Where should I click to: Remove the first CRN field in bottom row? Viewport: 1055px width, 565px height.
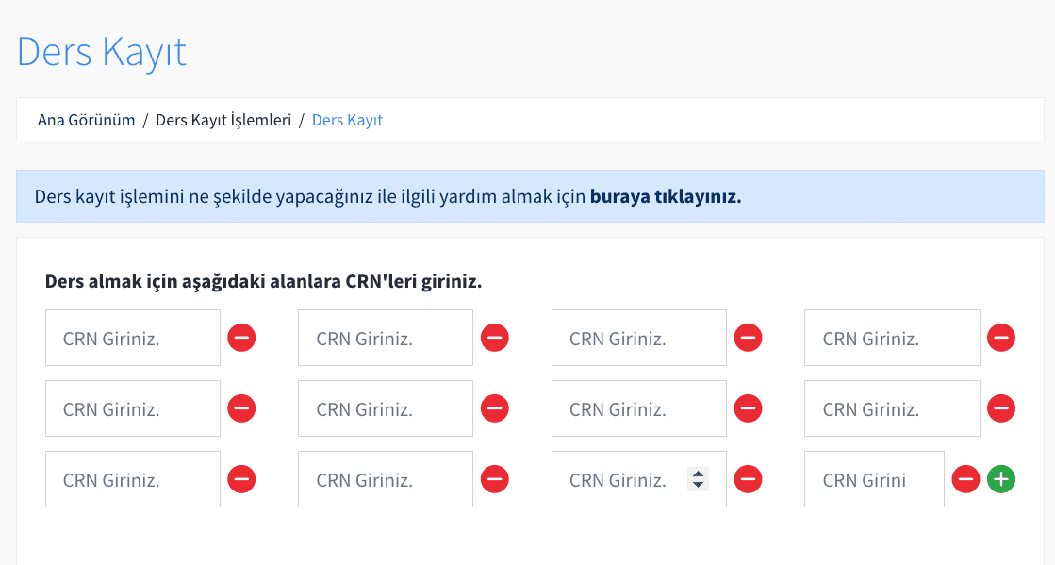(241, 479)
